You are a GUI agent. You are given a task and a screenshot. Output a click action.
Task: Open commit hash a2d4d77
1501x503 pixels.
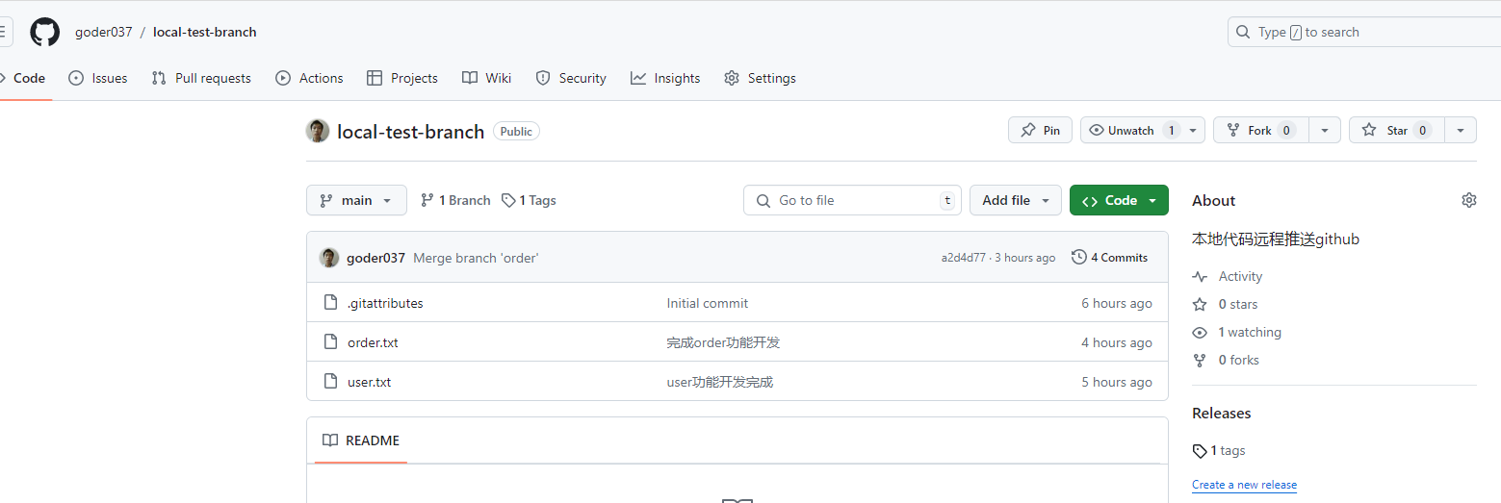pos(964,258)
